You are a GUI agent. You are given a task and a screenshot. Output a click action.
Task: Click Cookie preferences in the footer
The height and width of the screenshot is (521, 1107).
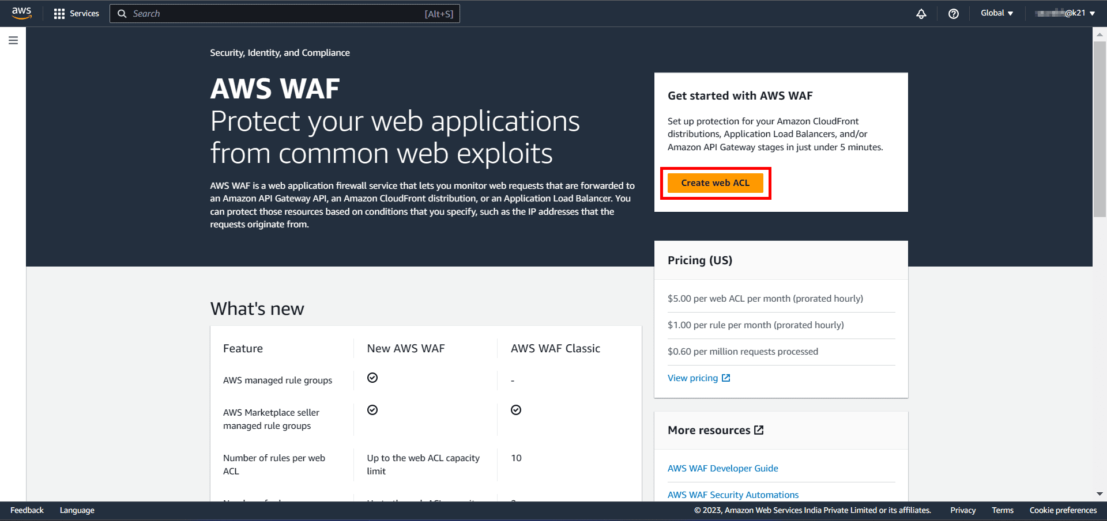[1063, 510]
